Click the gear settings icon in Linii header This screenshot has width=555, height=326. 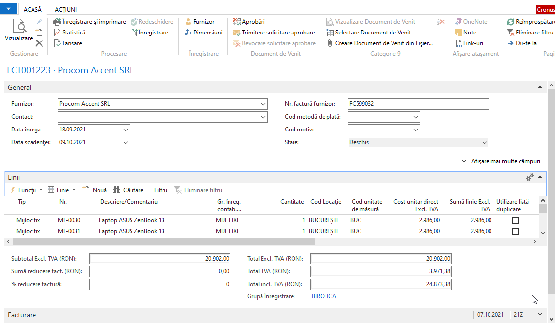point(529,177)
